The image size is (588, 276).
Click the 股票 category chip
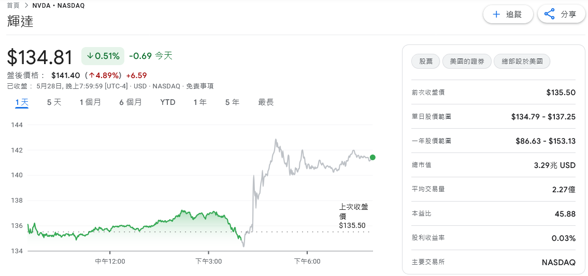coord(426,62)
